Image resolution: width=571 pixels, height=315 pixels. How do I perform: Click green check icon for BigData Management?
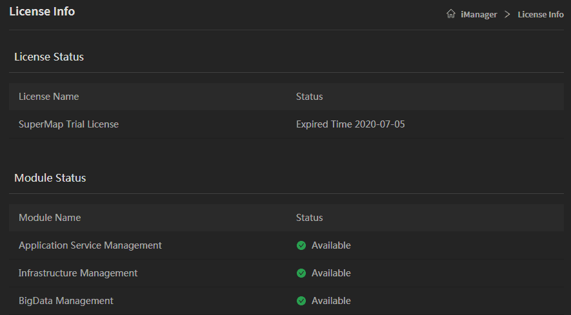[x=301, y=301]
